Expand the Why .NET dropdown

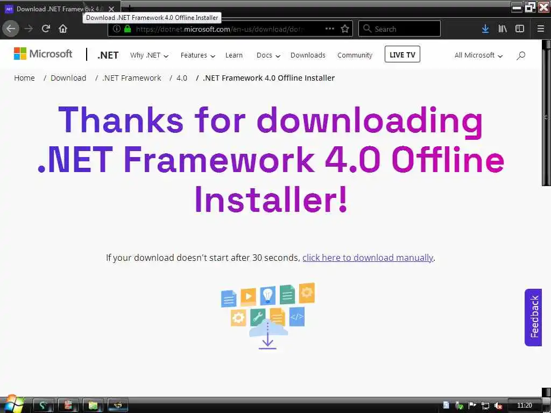click(x=150, y=55)
